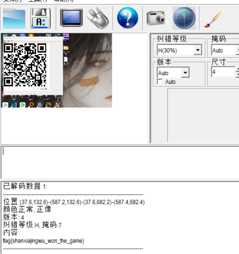The width and height of the screenshot is (239, 254).
Task: Click the 版本: 4 result line
Action: (x=13, y=217)
